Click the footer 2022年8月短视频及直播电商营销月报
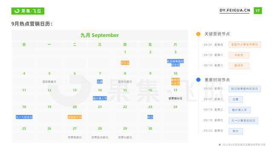This screenshot has height=153, width=273. 244,144
